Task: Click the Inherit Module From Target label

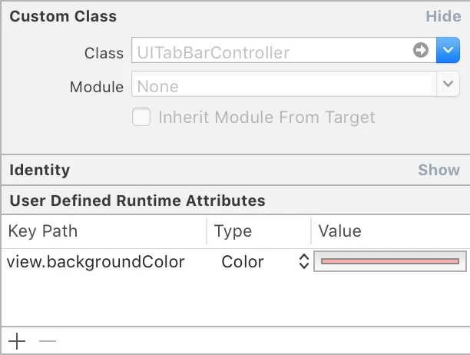Action: click(266, 118)
